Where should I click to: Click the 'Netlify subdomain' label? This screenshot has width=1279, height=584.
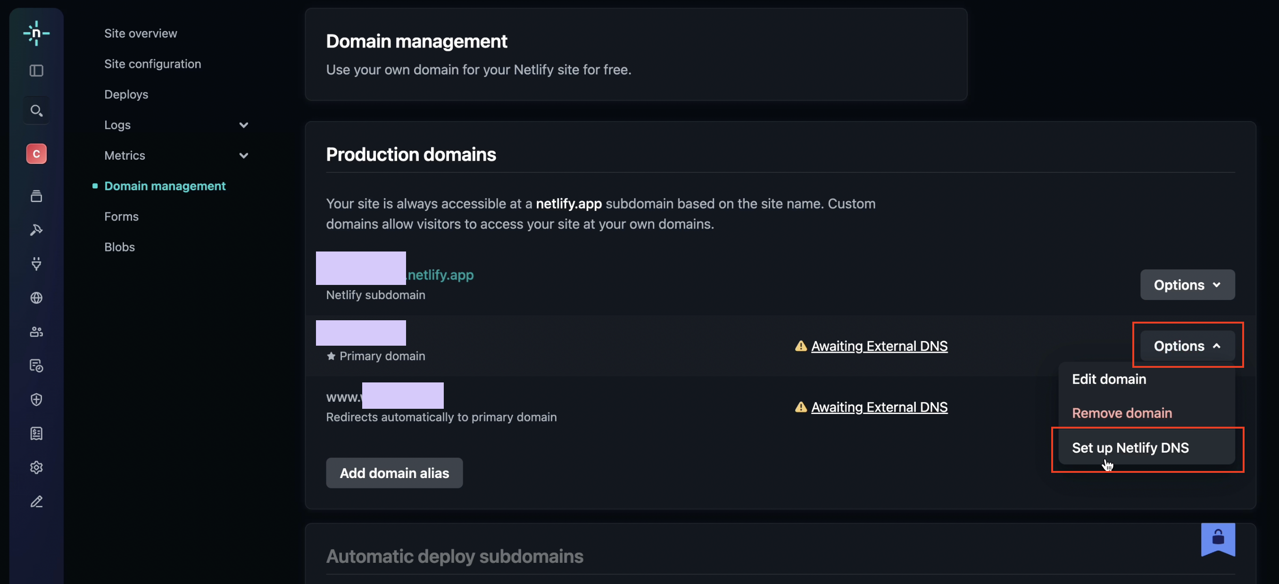375,295
